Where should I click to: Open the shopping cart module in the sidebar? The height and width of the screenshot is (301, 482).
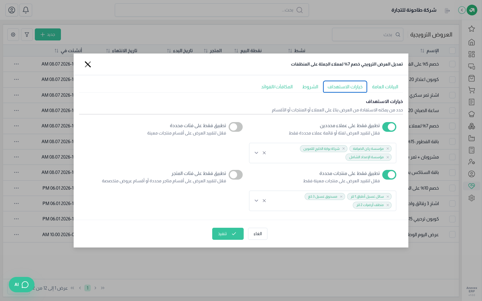tap(472, 90)
